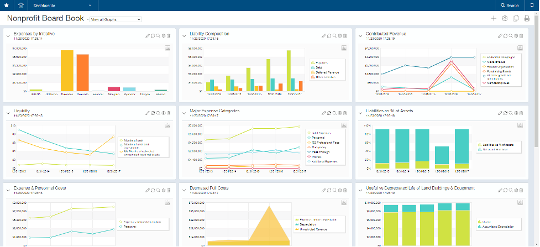Image resolution: width=540 pixels, height=247 pixels.
Task: Open the Estimated Full Costs title link
Action: pos(209,188)
